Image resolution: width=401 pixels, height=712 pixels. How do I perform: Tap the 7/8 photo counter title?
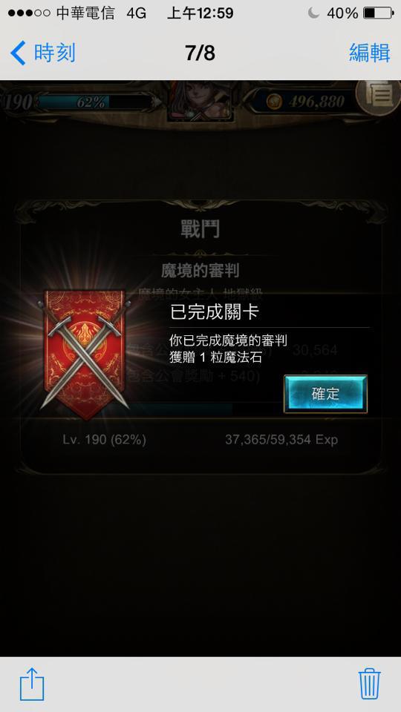(200, 53)
